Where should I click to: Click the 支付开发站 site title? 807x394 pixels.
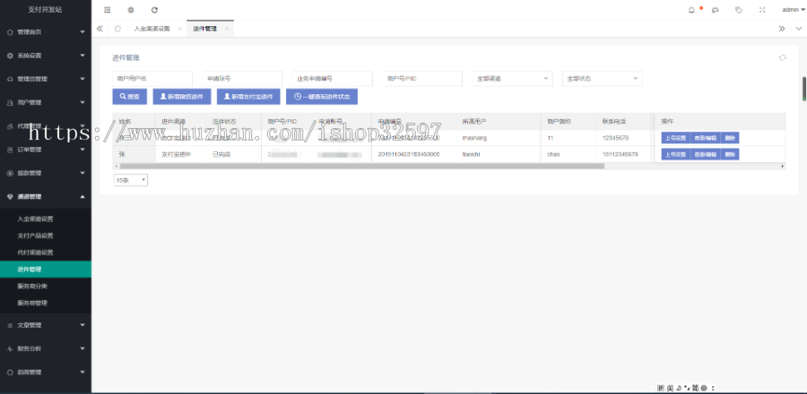(x=46, y=10)
